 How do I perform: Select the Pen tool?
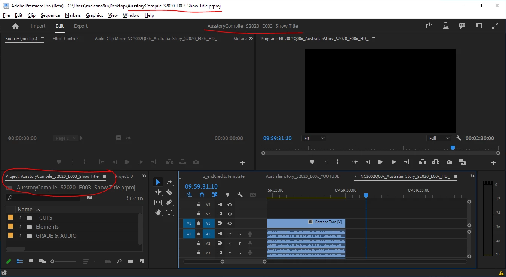pyautogui.click(x=169, y=202)
